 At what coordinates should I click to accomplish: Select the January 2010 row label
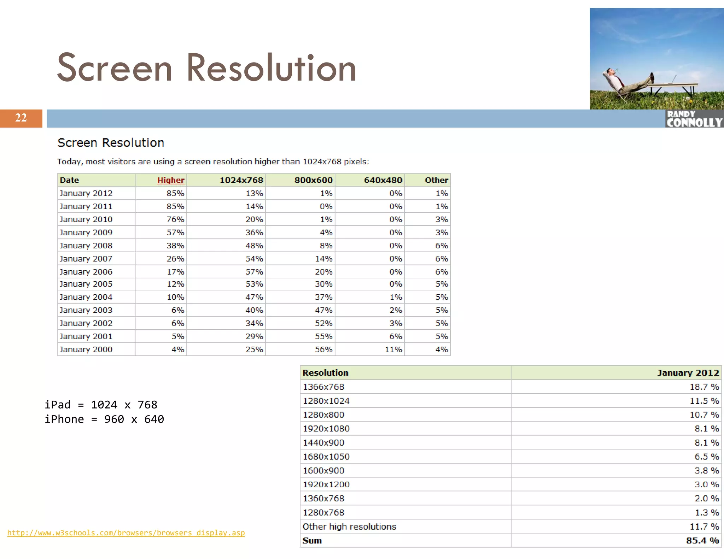pos(86,219)
